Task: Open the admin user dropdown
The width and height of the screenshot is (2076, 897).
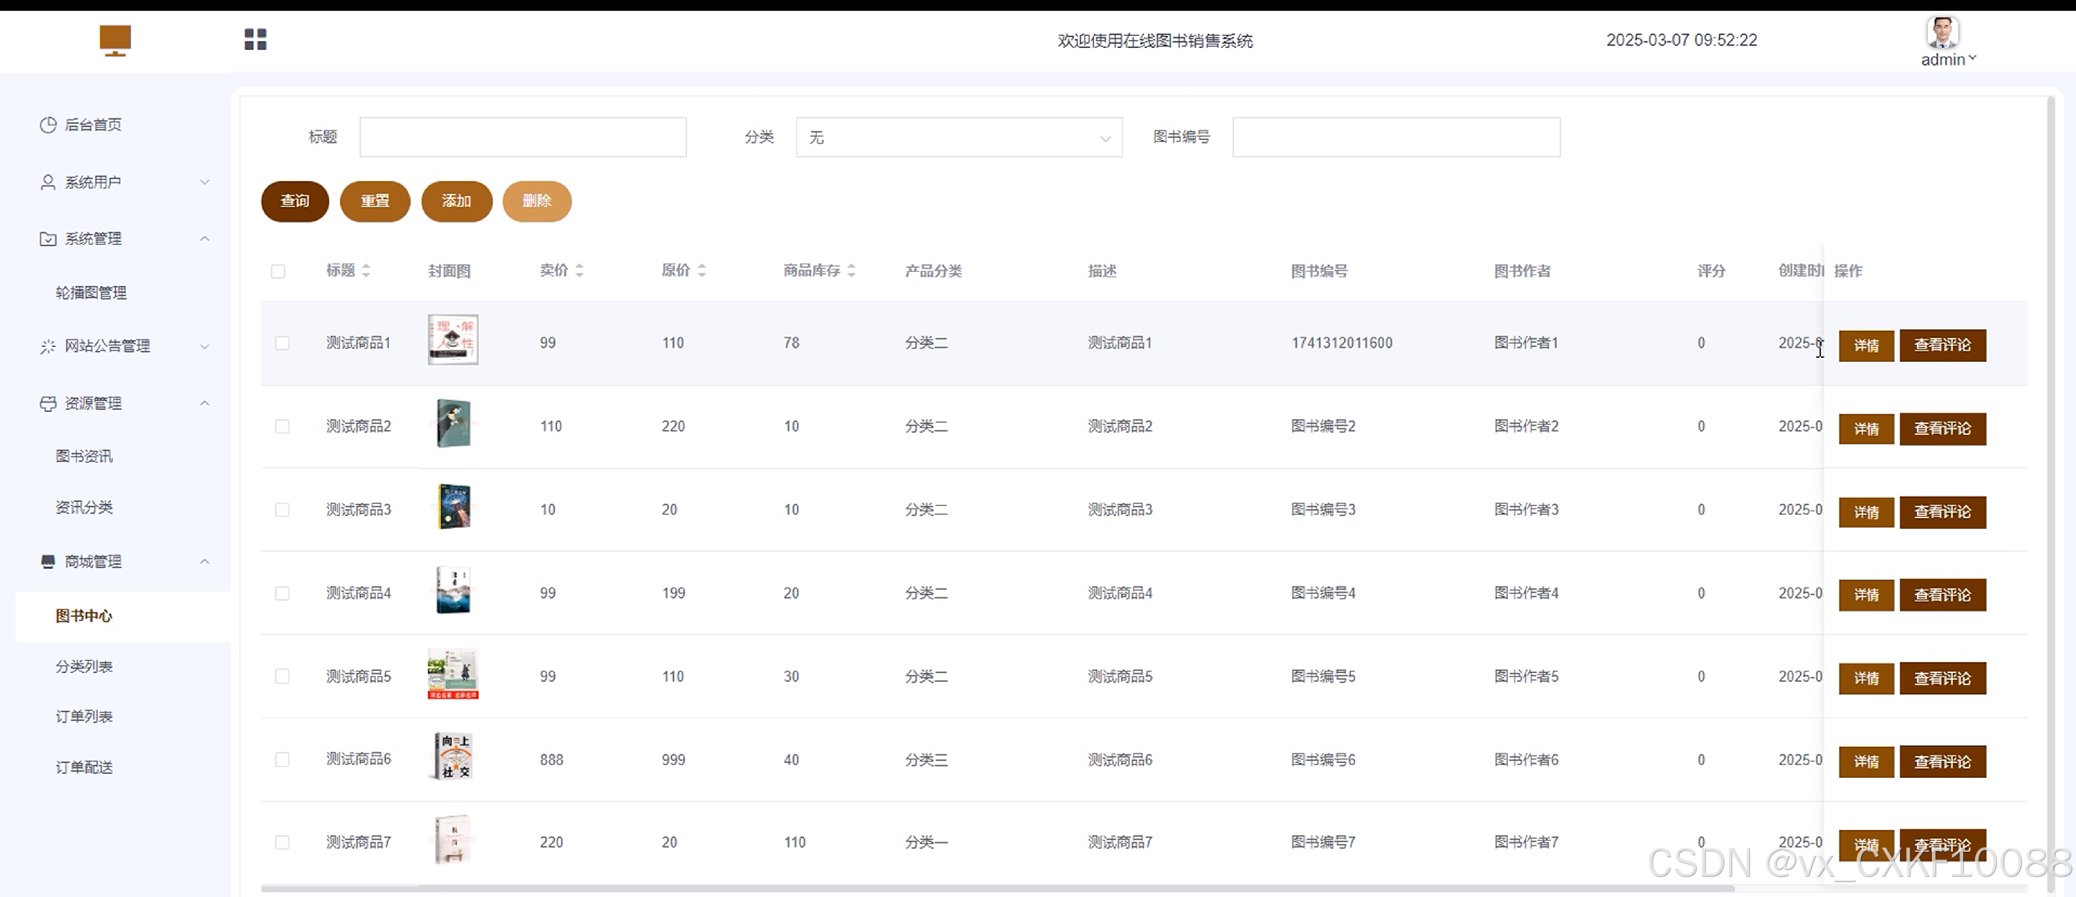Action: click(x=1949, y=60)
